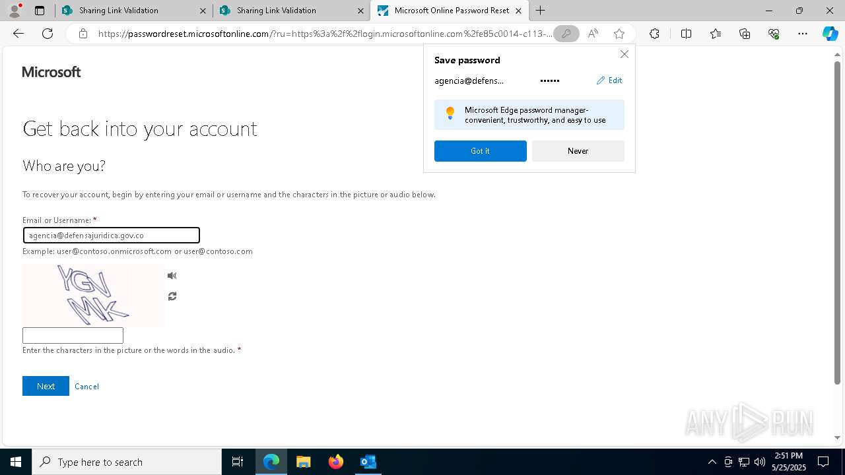Open the volume control in system tray
845x475 pixels.
point(760,462)
